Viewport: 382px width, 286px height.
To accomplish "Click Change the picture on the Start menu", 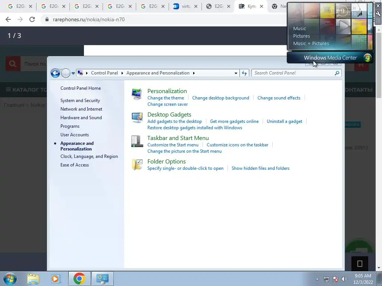I will point(184,151).
